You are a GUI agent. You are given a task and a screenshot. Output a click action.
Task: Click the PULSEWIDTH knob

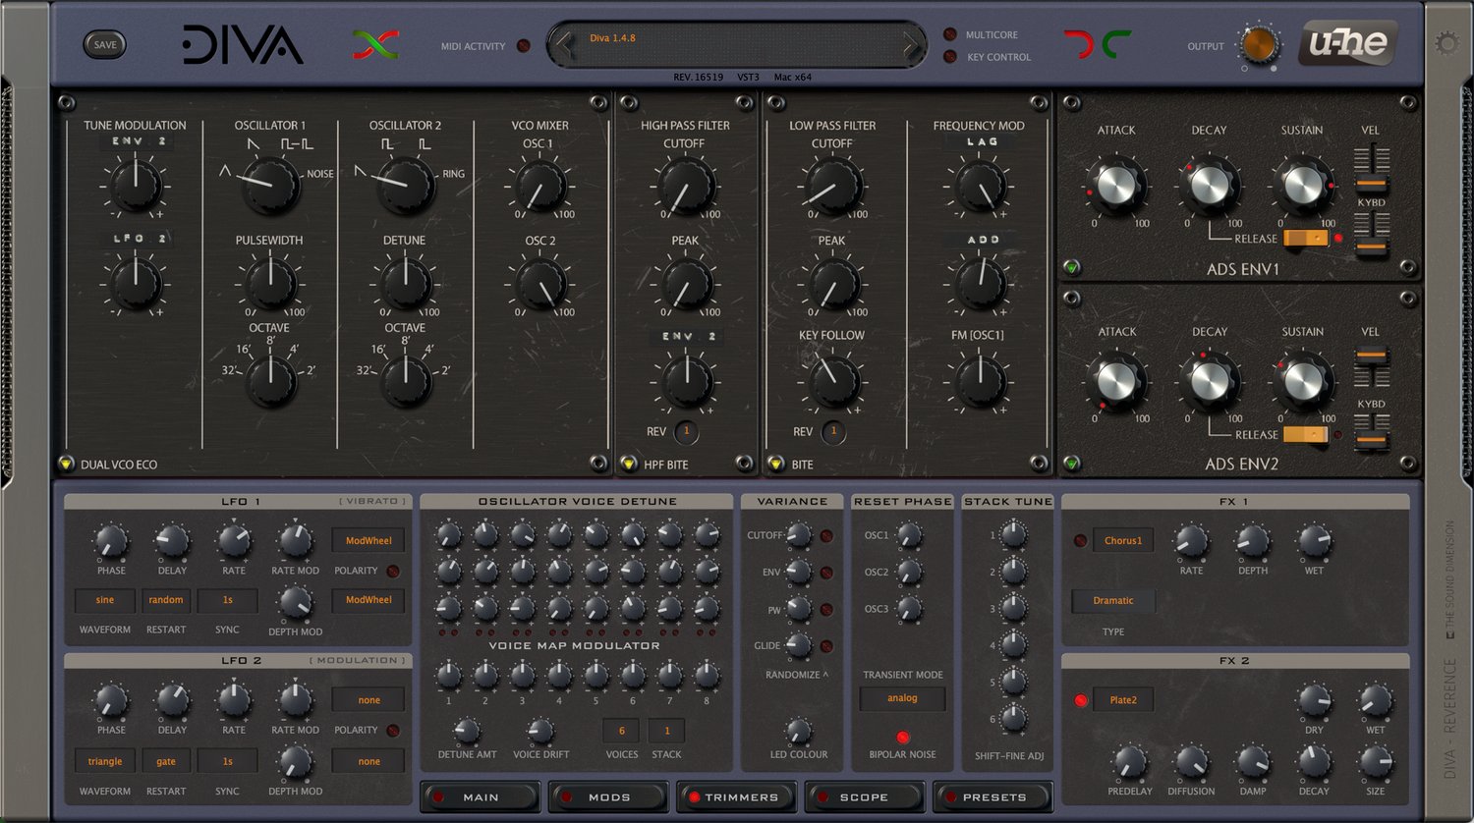tap(270, 284)
